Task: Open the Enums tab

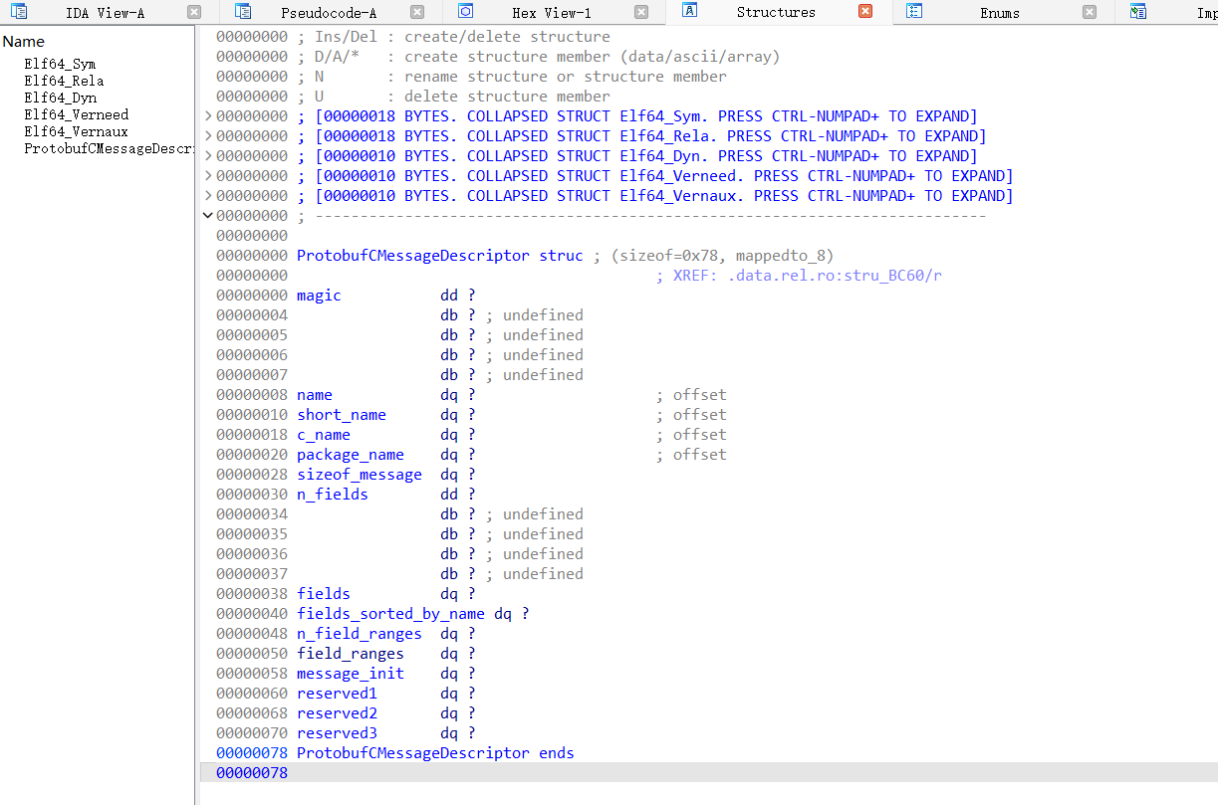Action: (999, 13)
